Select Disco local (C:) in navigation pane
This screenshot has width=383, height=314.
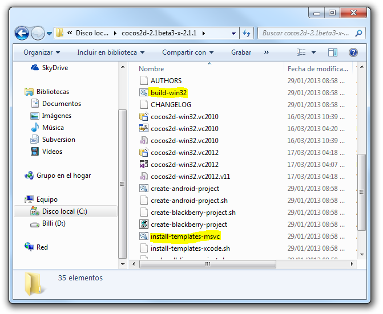click(x=64, y=211)
